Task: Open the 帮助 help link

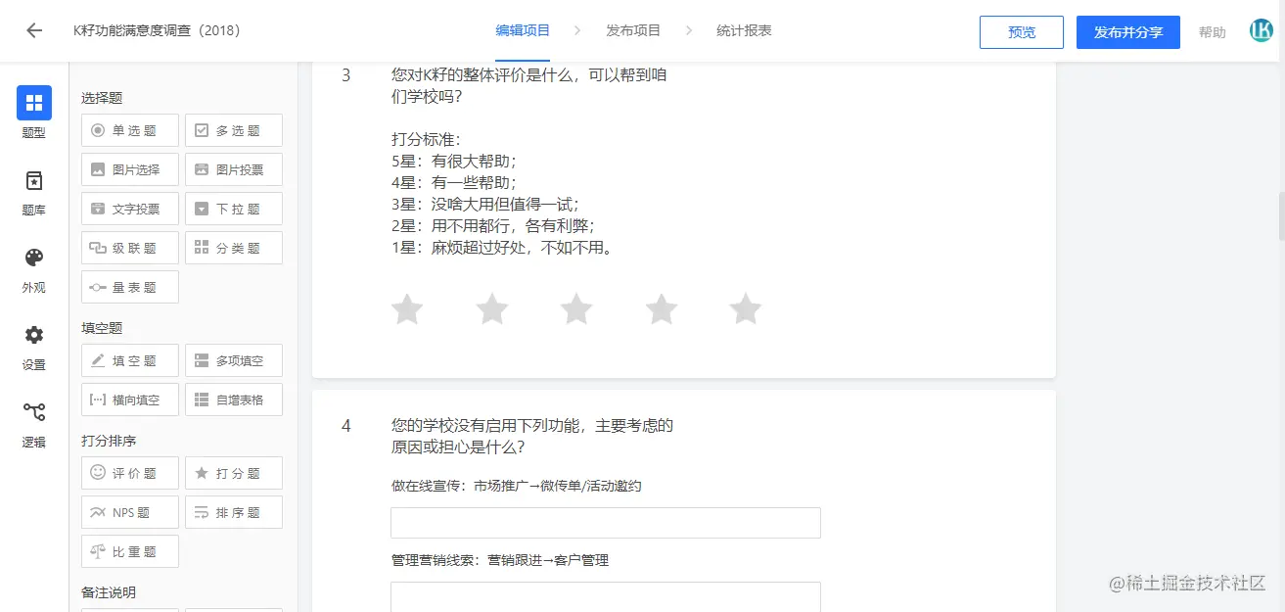Action: (1212, 32)
